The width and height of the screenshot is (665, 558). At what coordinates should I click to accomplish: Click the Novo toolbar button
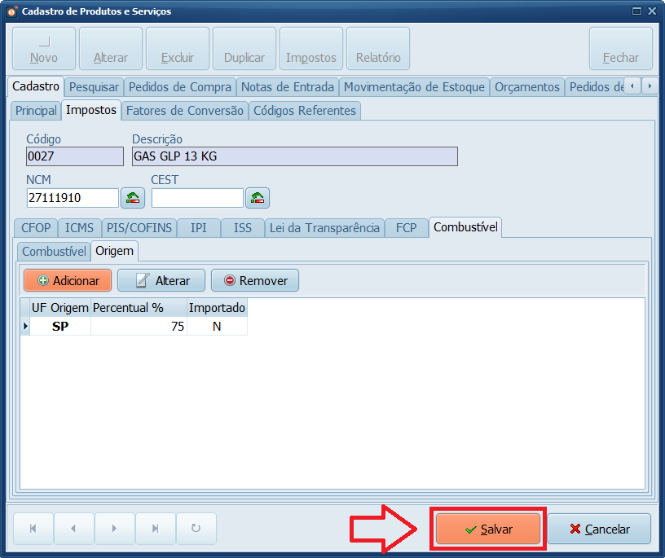coord(44,49)
